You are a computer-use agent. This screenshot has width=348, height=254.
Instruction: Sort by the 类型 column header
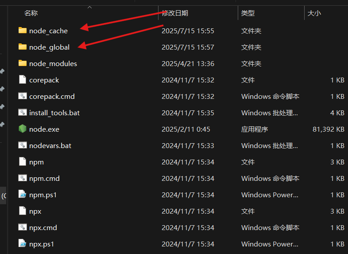point(247,13)
